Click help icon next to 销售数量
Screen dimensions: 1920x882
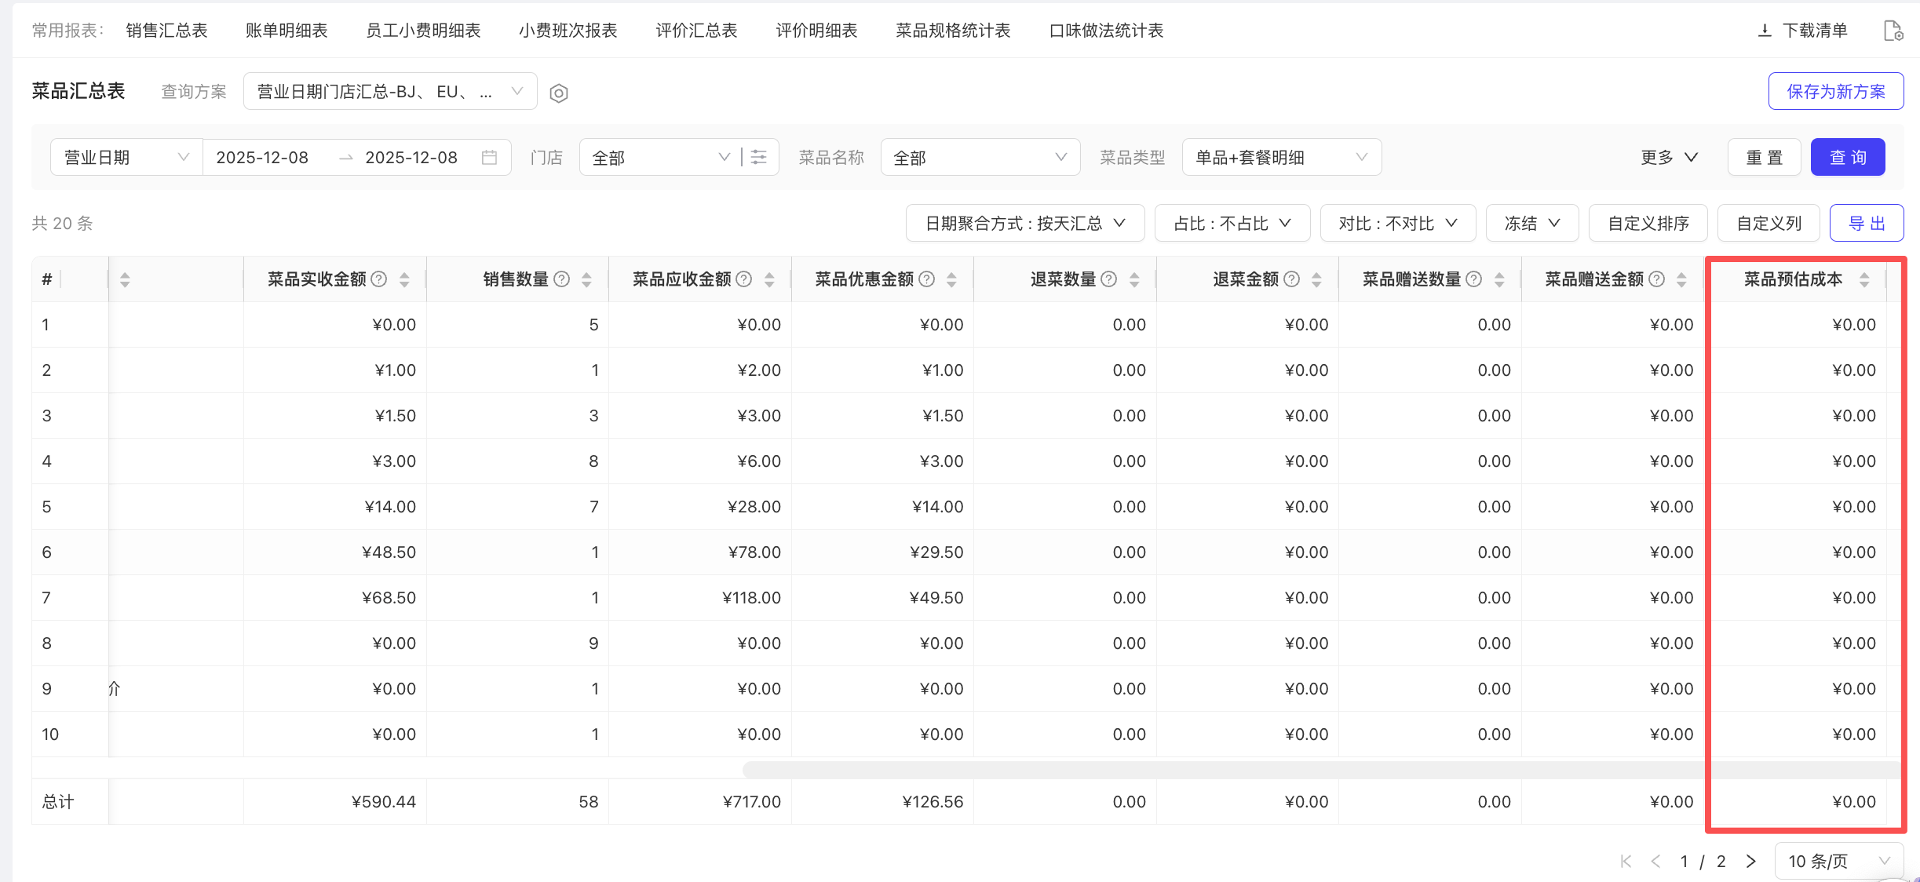click(562, 279)
